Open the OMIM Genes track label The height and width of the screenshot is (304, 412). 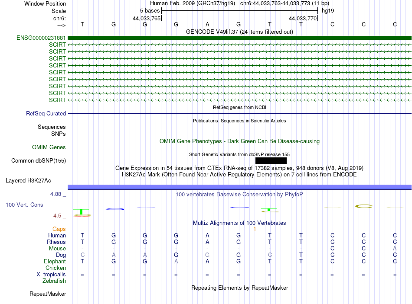[x=49, y=147]
